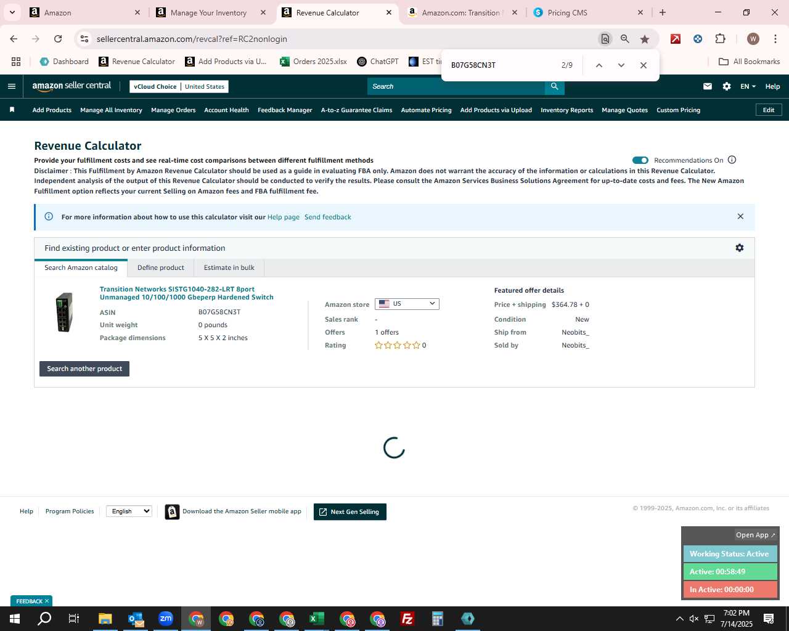Open the Transition Networks product title link
This screenshot has width=789, height=631.
coord(187,293)
